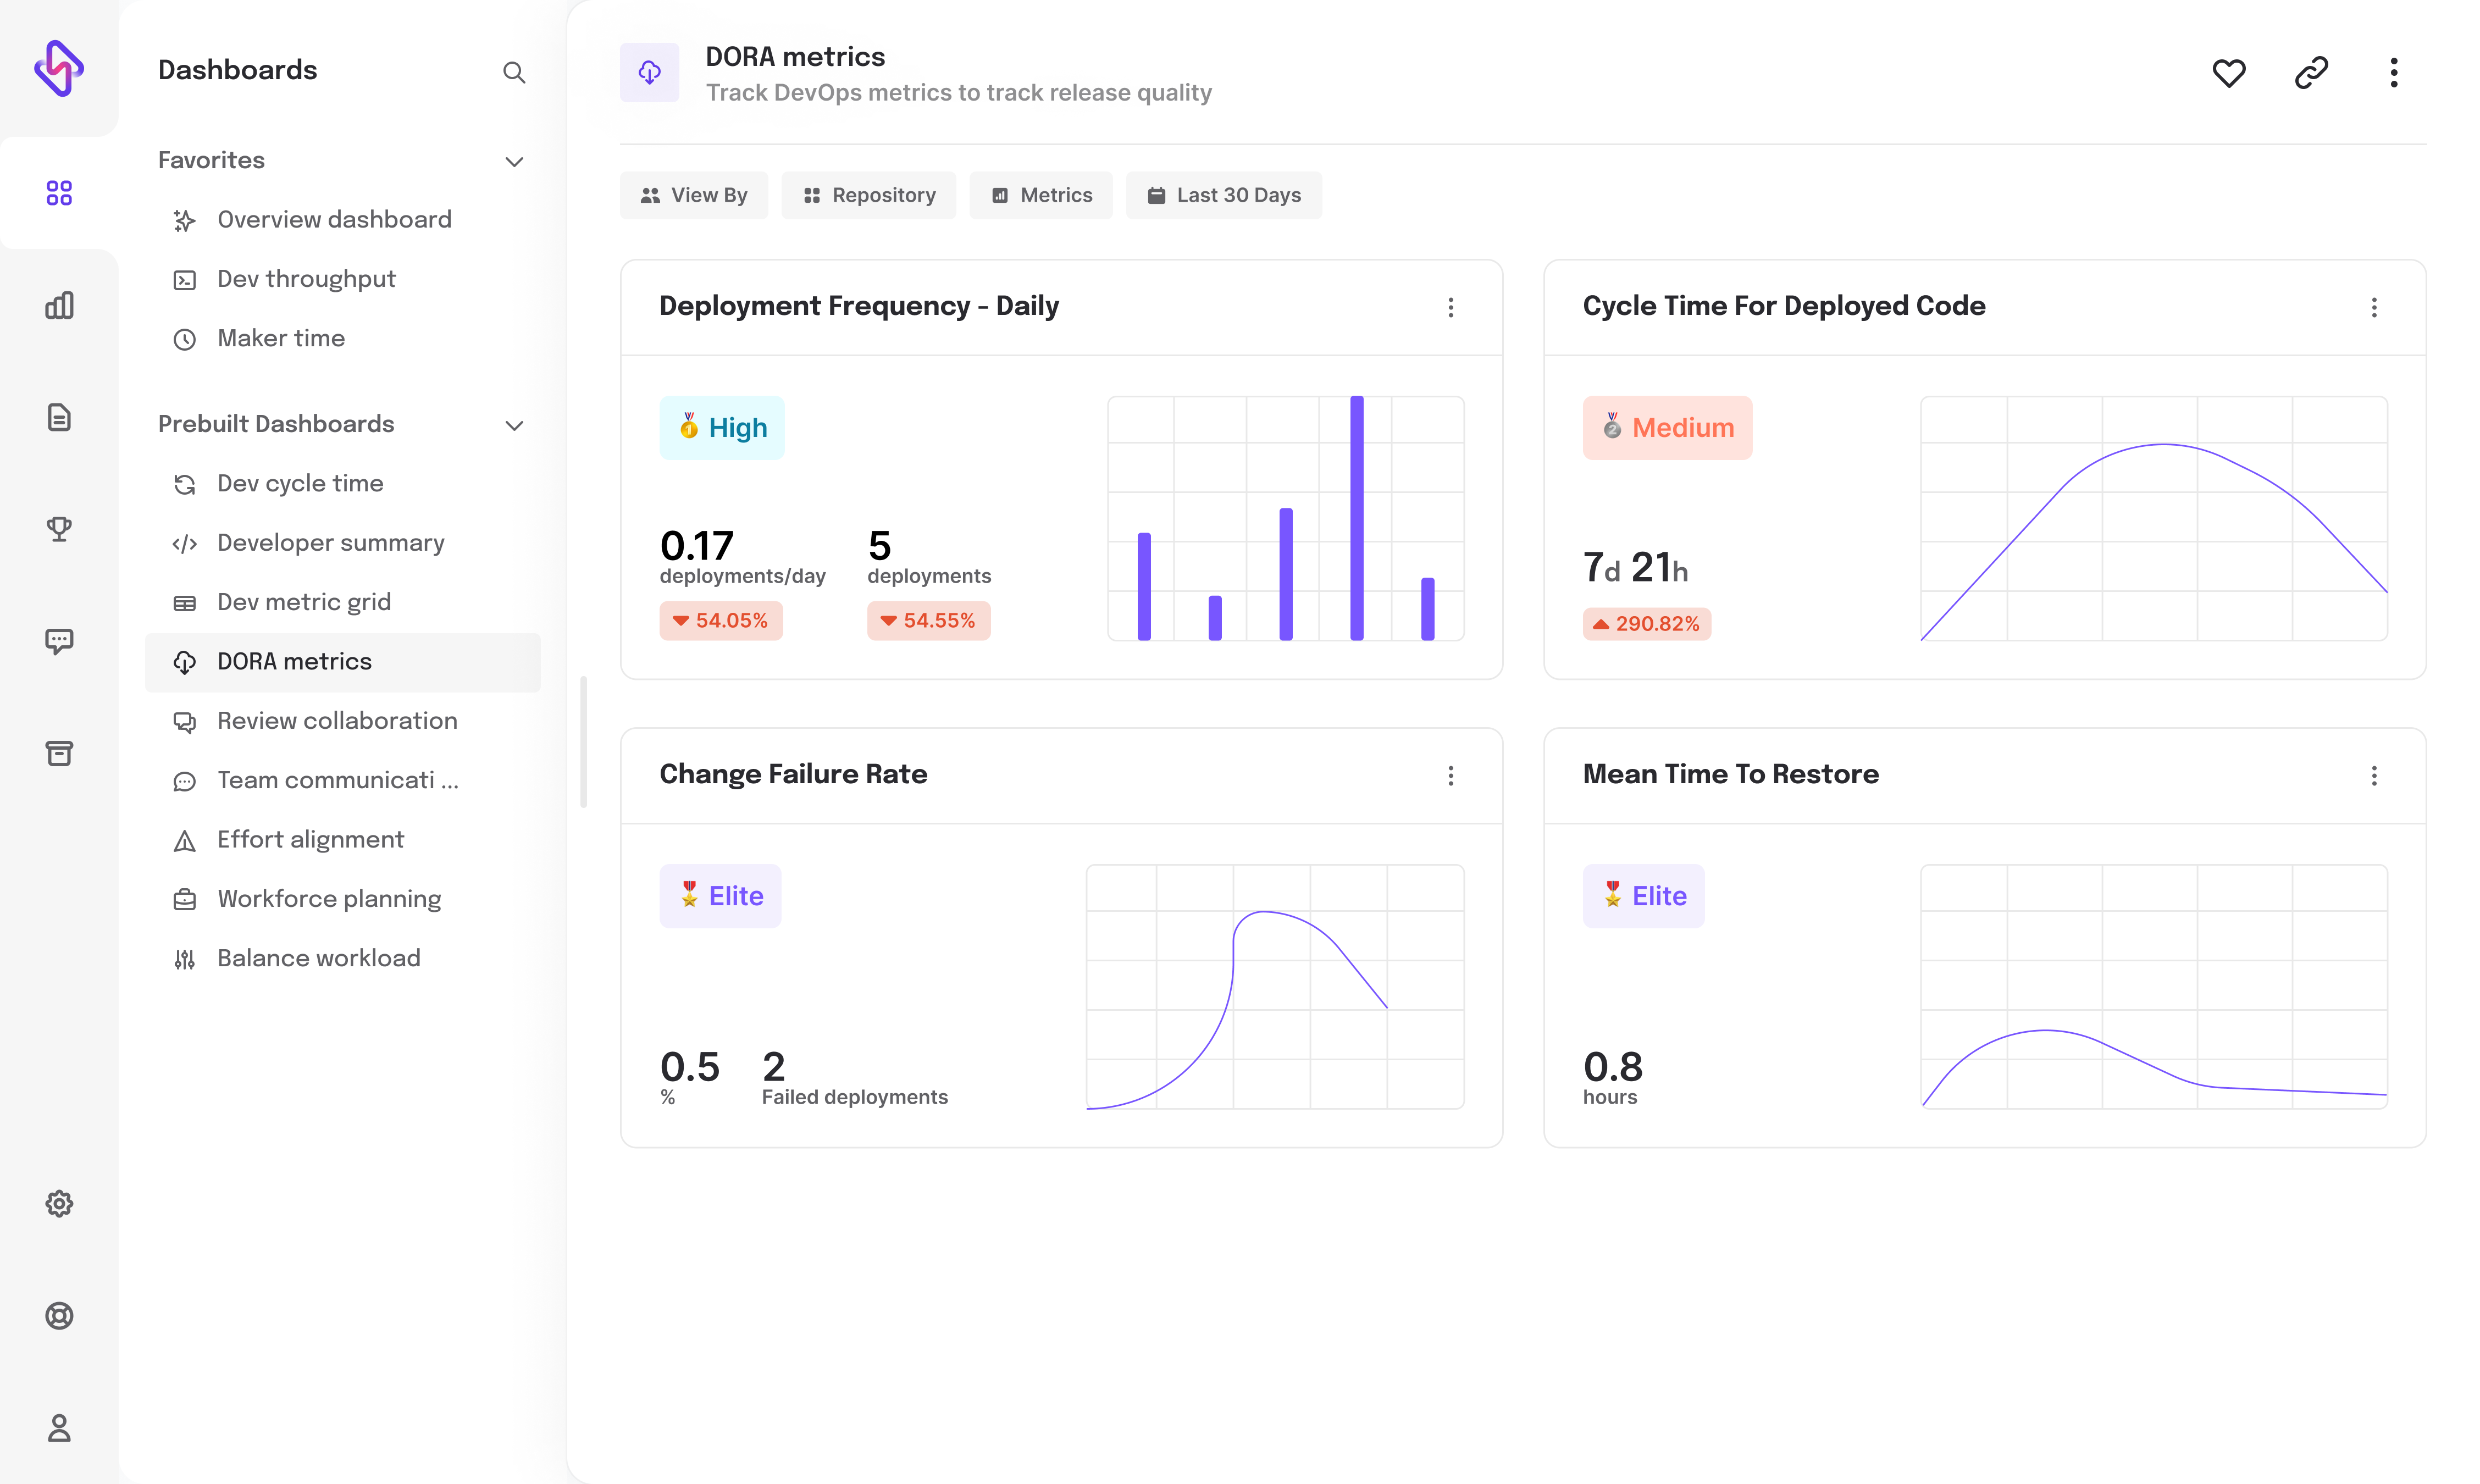Click the Dashboards panel heading
This screenshot has width=2480, height=1484.
pyautogui.click(x=237, y=70)
